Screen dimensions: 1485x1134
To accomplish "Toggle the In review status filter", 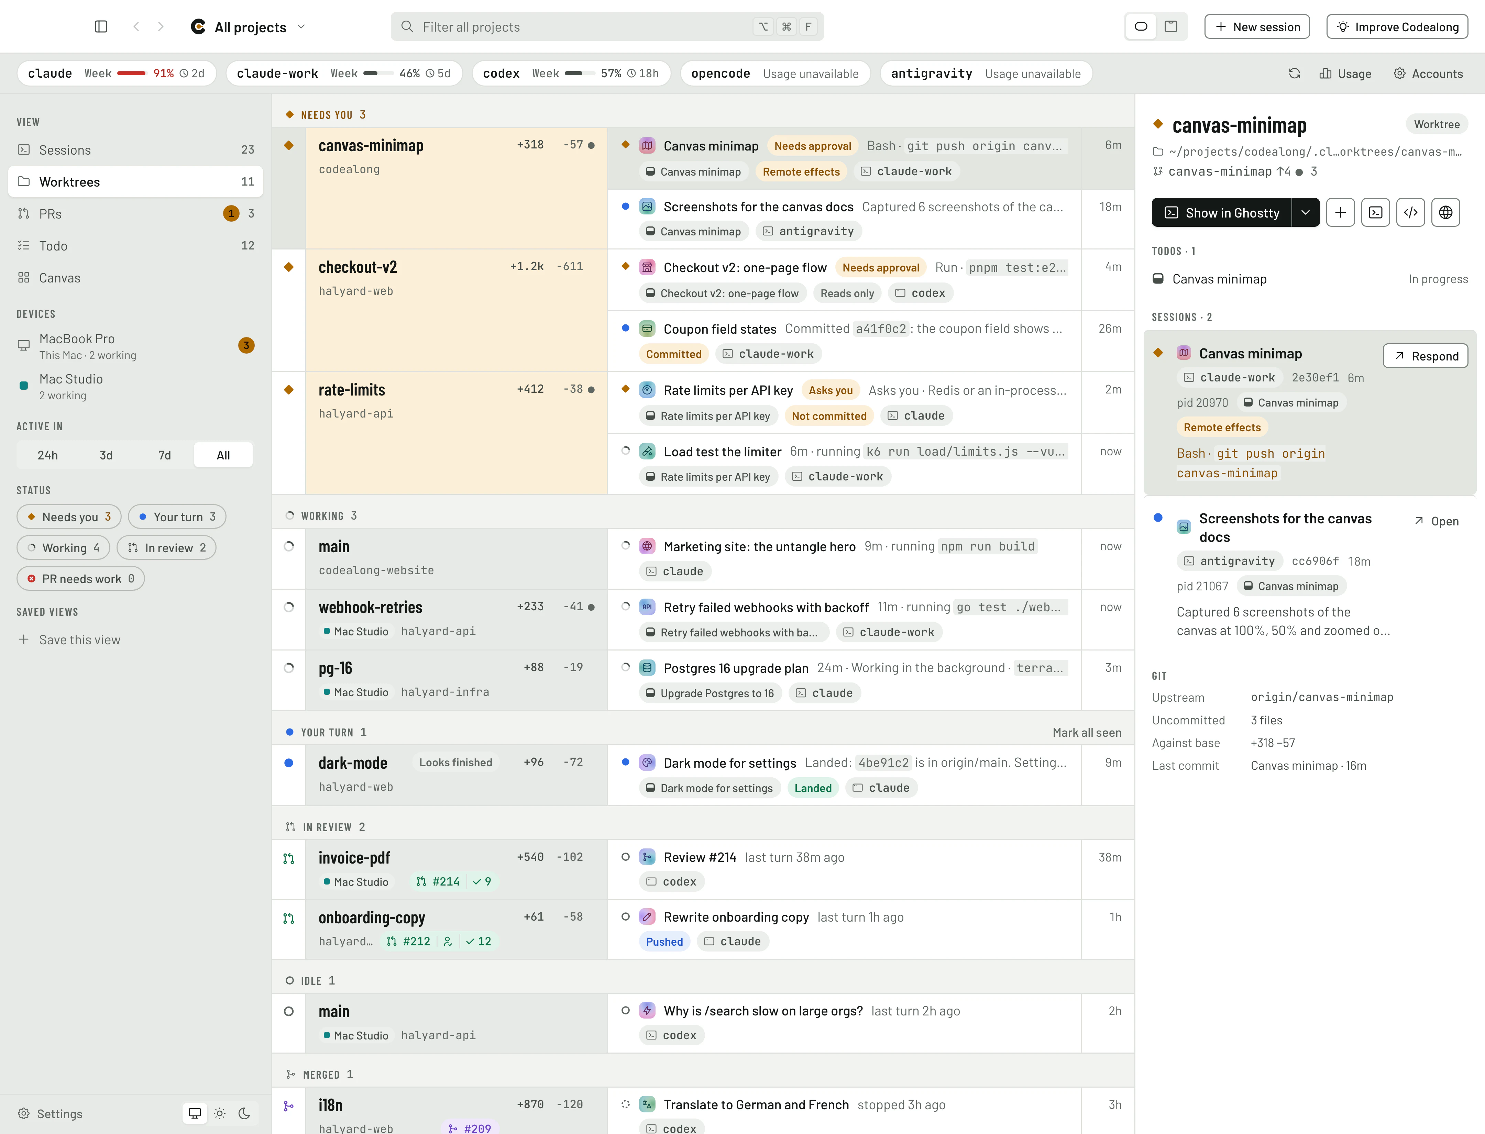I will [166, 548].
